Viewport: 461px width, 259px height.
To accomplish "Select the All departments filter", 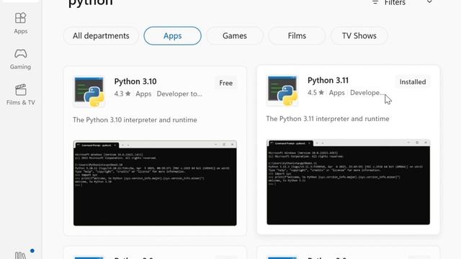I will (x=101, y=36).
